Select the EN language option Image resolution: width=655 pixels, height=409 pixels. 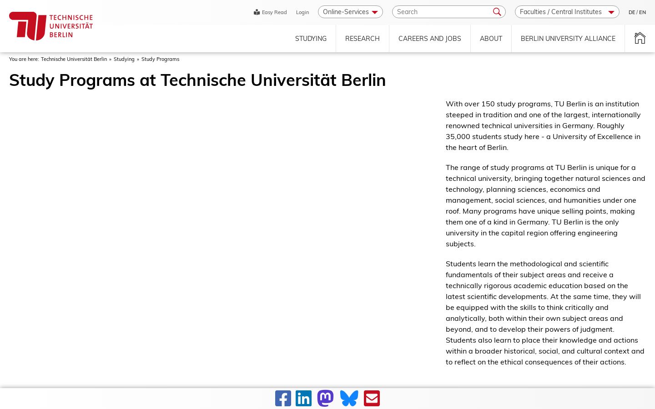pos(642,12)
